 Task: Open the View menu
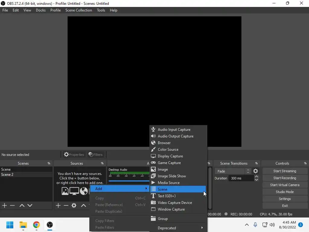point(27,10)
